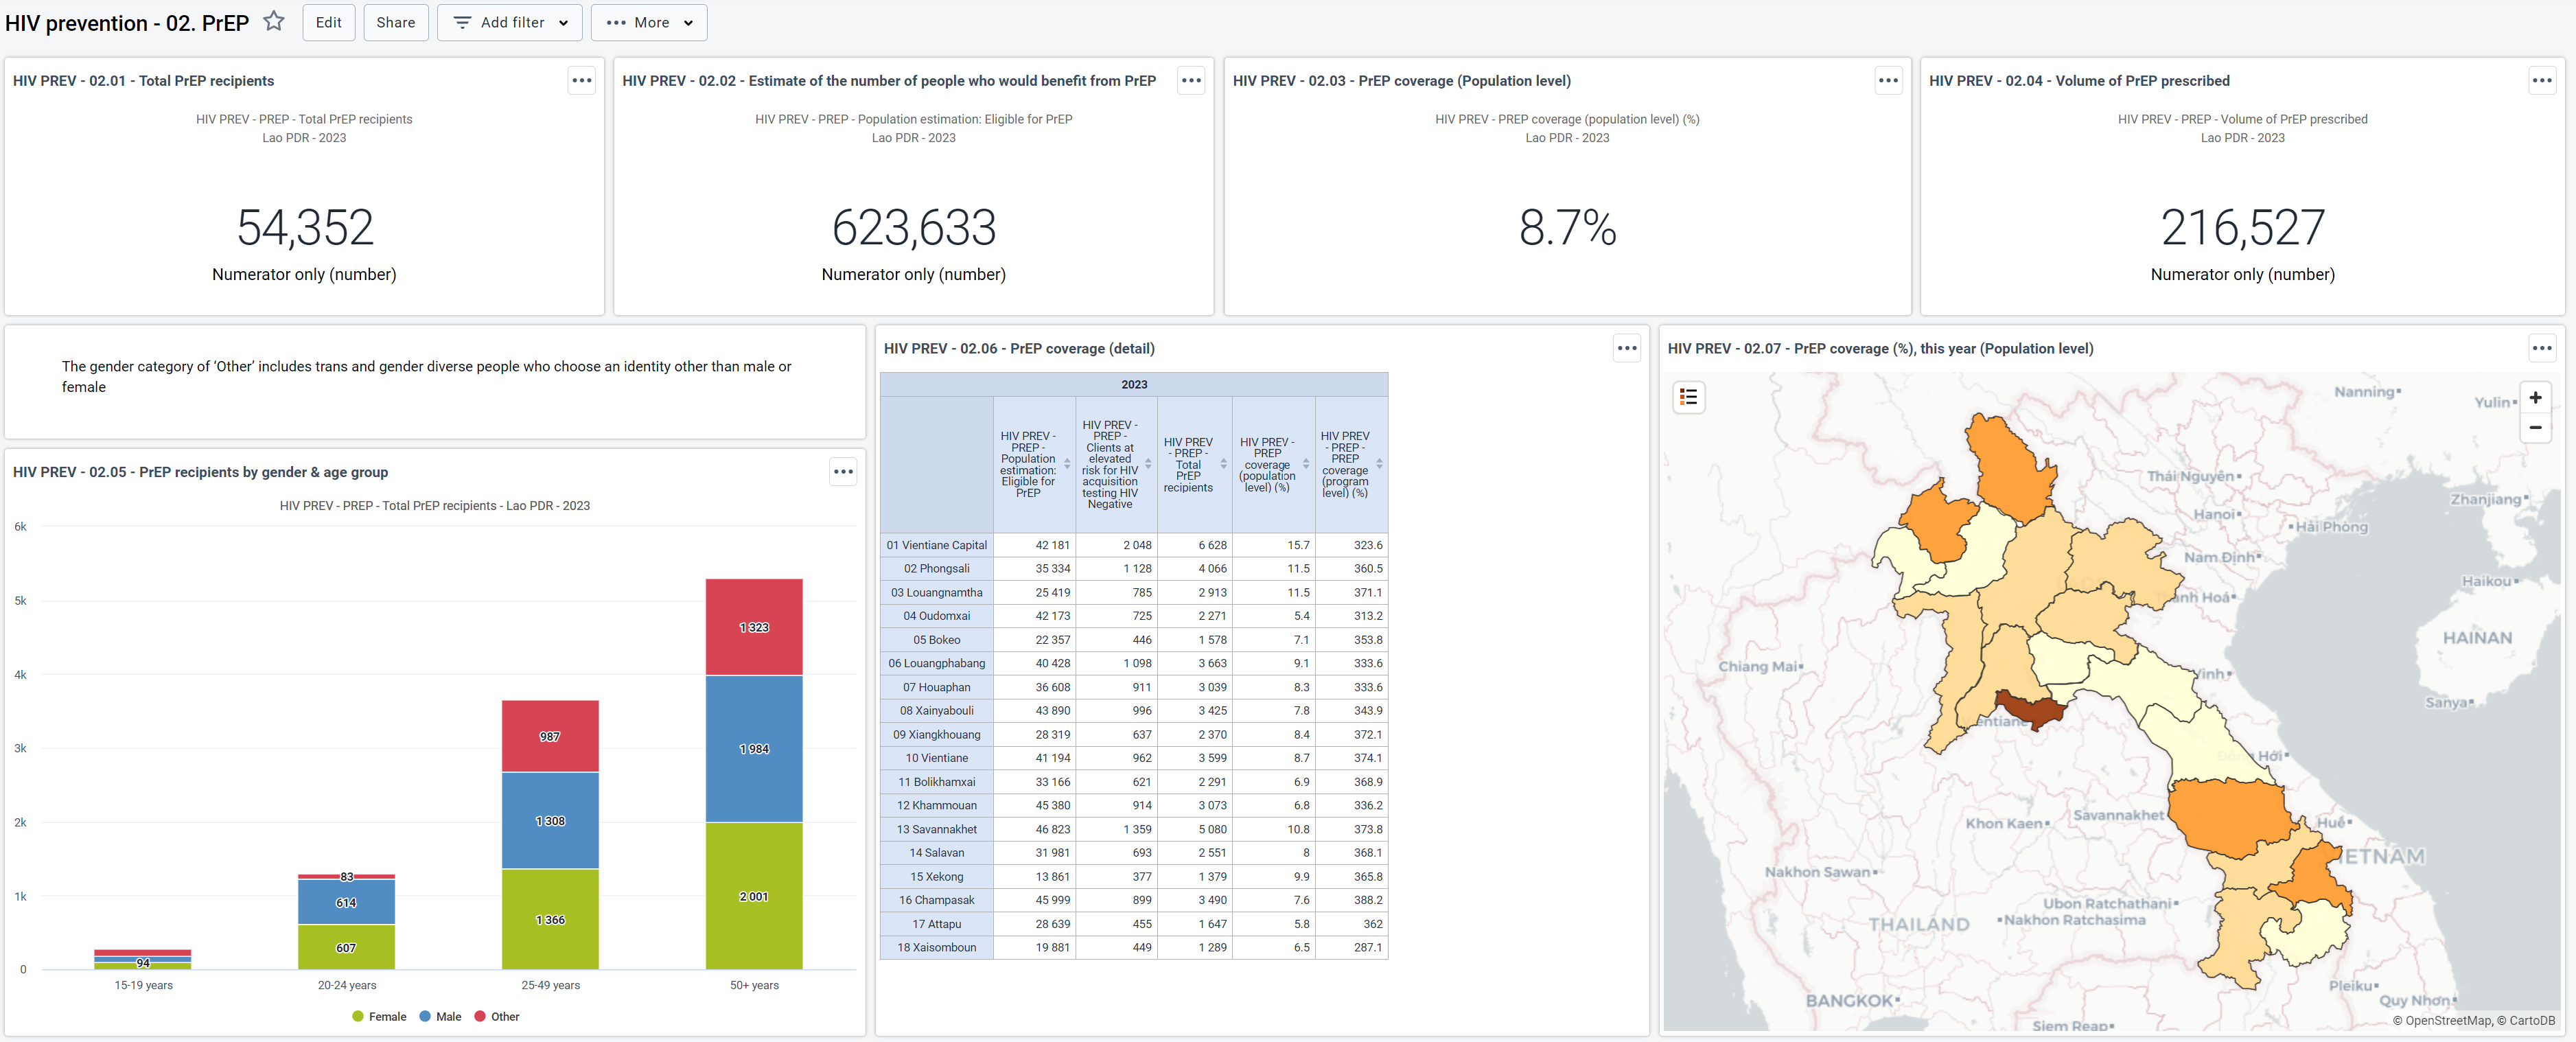The image size is (2576, 1042).
Task: Open options menu for PrEP recipients by gender chart
Action: 843,472
